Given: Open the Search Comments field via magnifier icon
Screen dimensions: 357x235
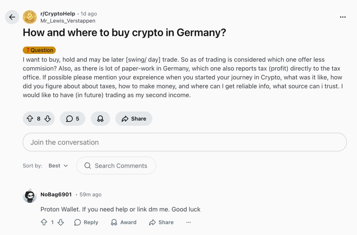Looking at the screenshot, I should pos(88,166).
